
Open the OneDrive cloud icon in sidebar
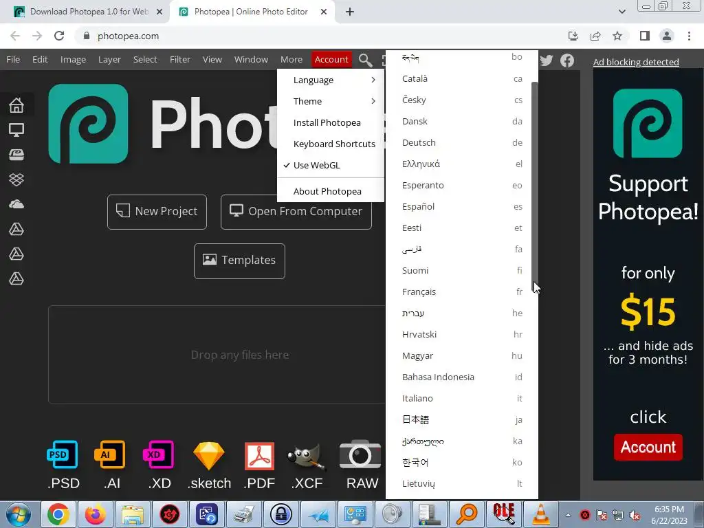(x=16, y=205)
